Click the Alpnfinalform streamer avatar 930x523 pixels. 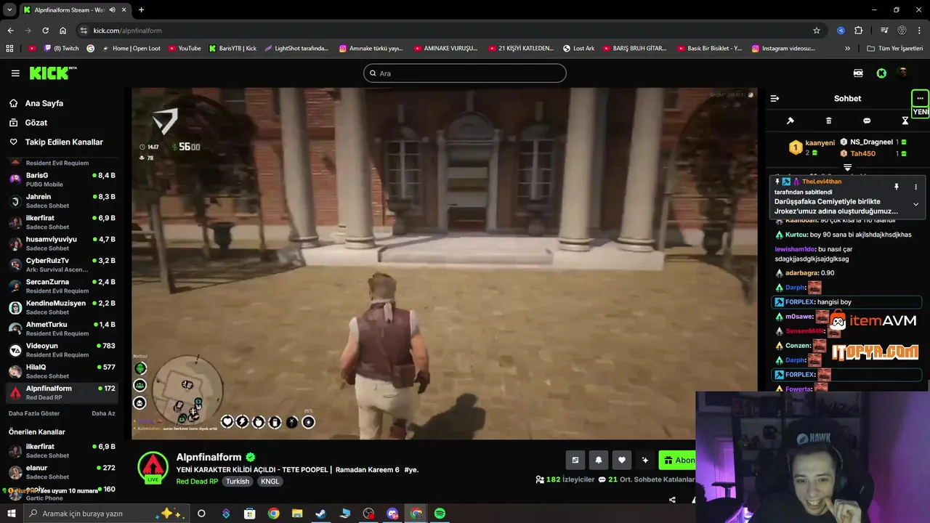point(153,466)
